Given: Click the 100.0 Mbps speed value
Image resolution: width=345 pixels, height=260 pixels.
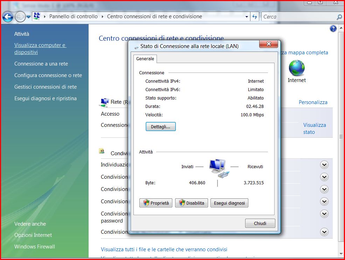Looking at the screenshot, I should [252, 115].
